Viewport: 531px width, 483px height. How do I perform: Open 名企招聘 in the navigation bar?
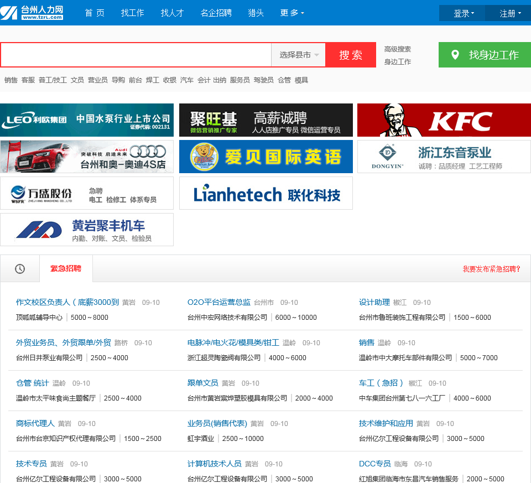pyautogui.click(x=216, y=13)
